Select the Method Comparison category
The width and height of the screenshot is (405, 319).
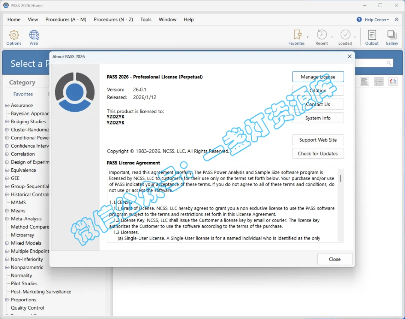[x=30, y=227]
